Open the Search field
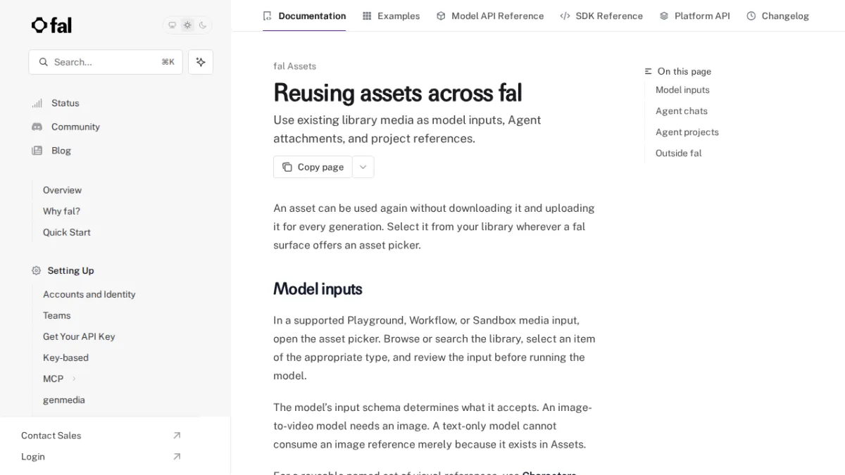845x475 pixels. [x=106, y=62]
